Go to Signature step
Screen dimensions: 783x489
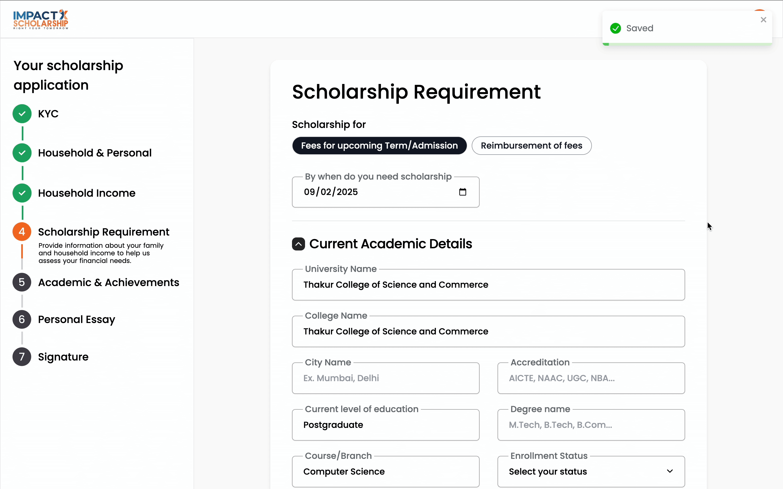coord(63,357)
